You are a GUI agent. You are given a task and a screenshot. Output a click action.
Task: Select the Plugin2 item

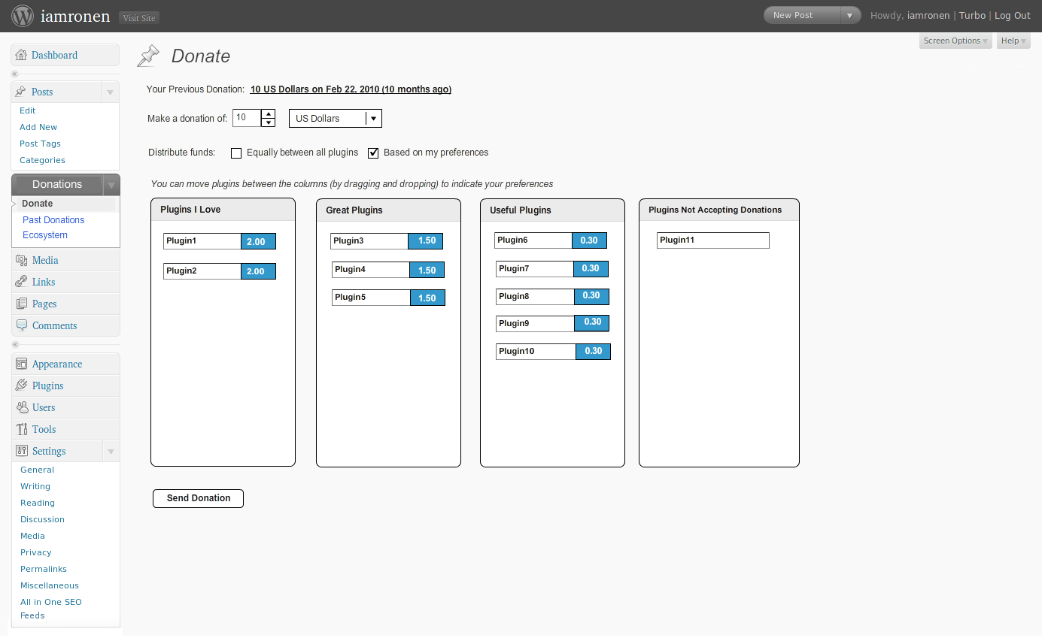coord(220,271)
